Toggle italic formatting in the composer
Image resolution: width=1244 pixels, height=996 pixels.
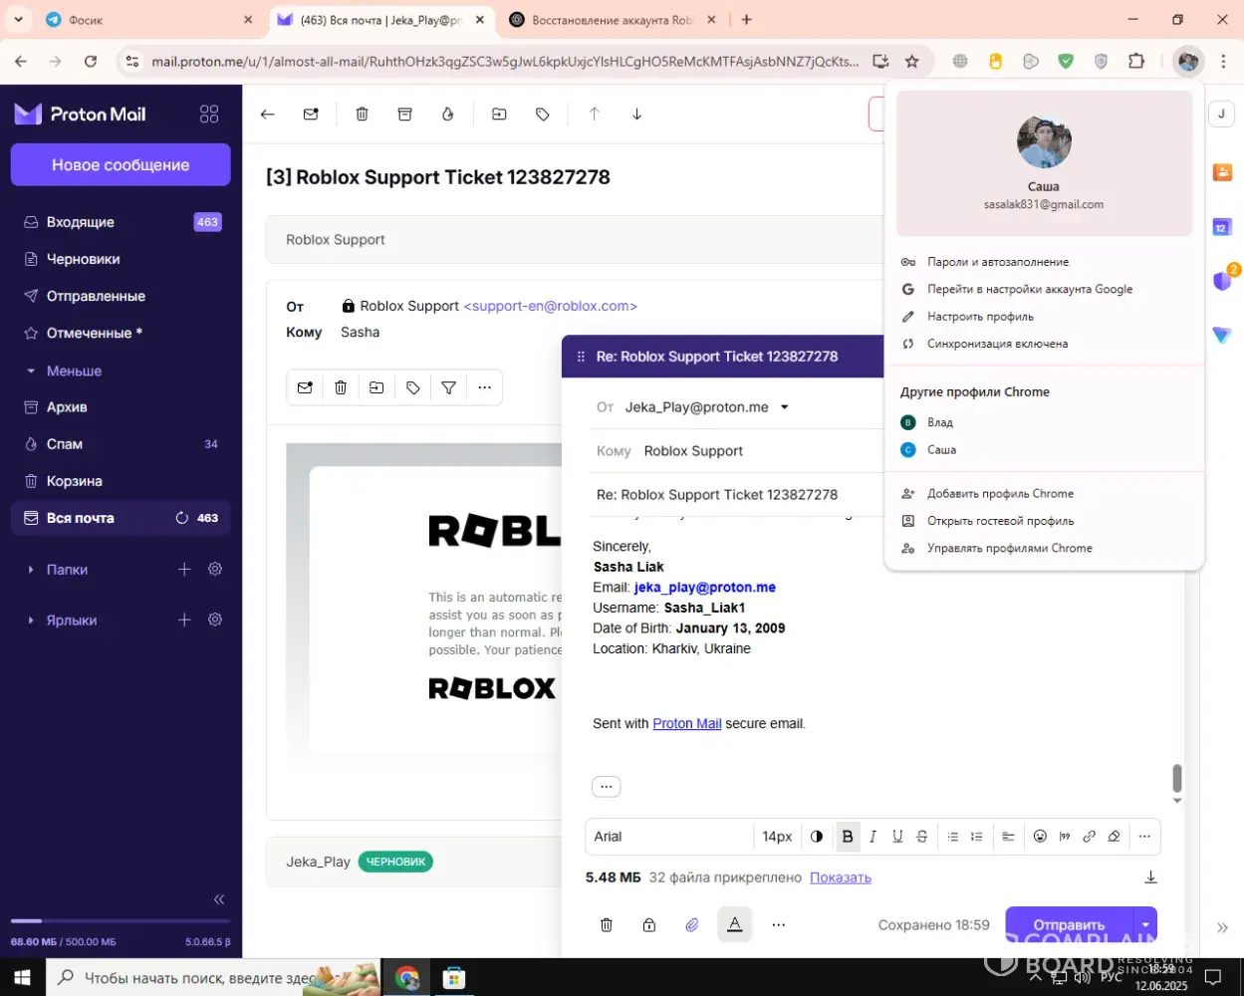872,837
